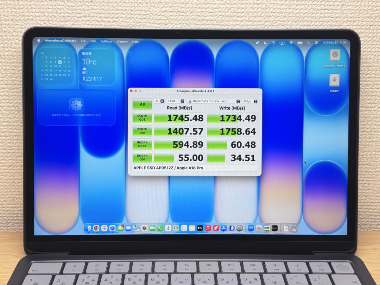Open Apple TV app in the Dock

click(x=200, y=228)
